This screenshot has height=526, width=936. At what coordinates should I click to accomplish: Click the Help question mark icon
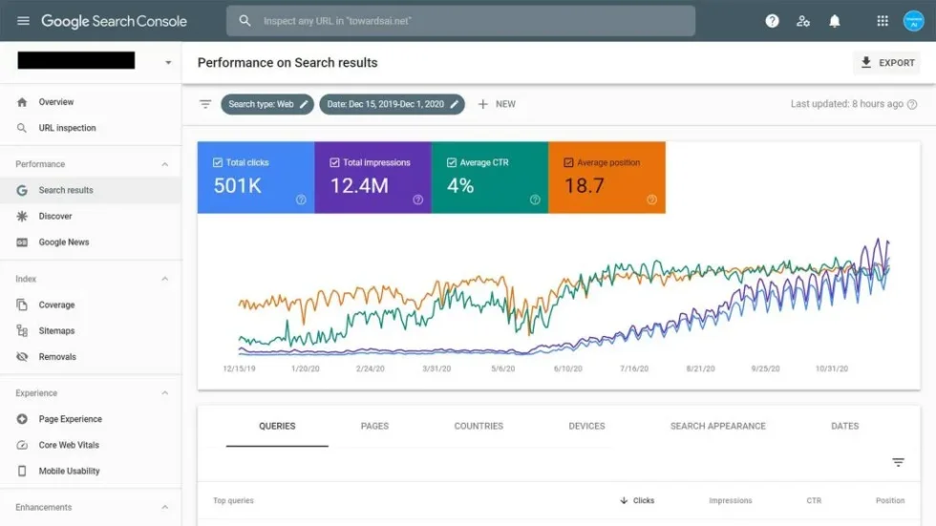tap(772, 21)
